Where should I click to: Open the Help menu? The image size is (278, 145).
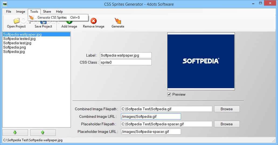(59, 12)
